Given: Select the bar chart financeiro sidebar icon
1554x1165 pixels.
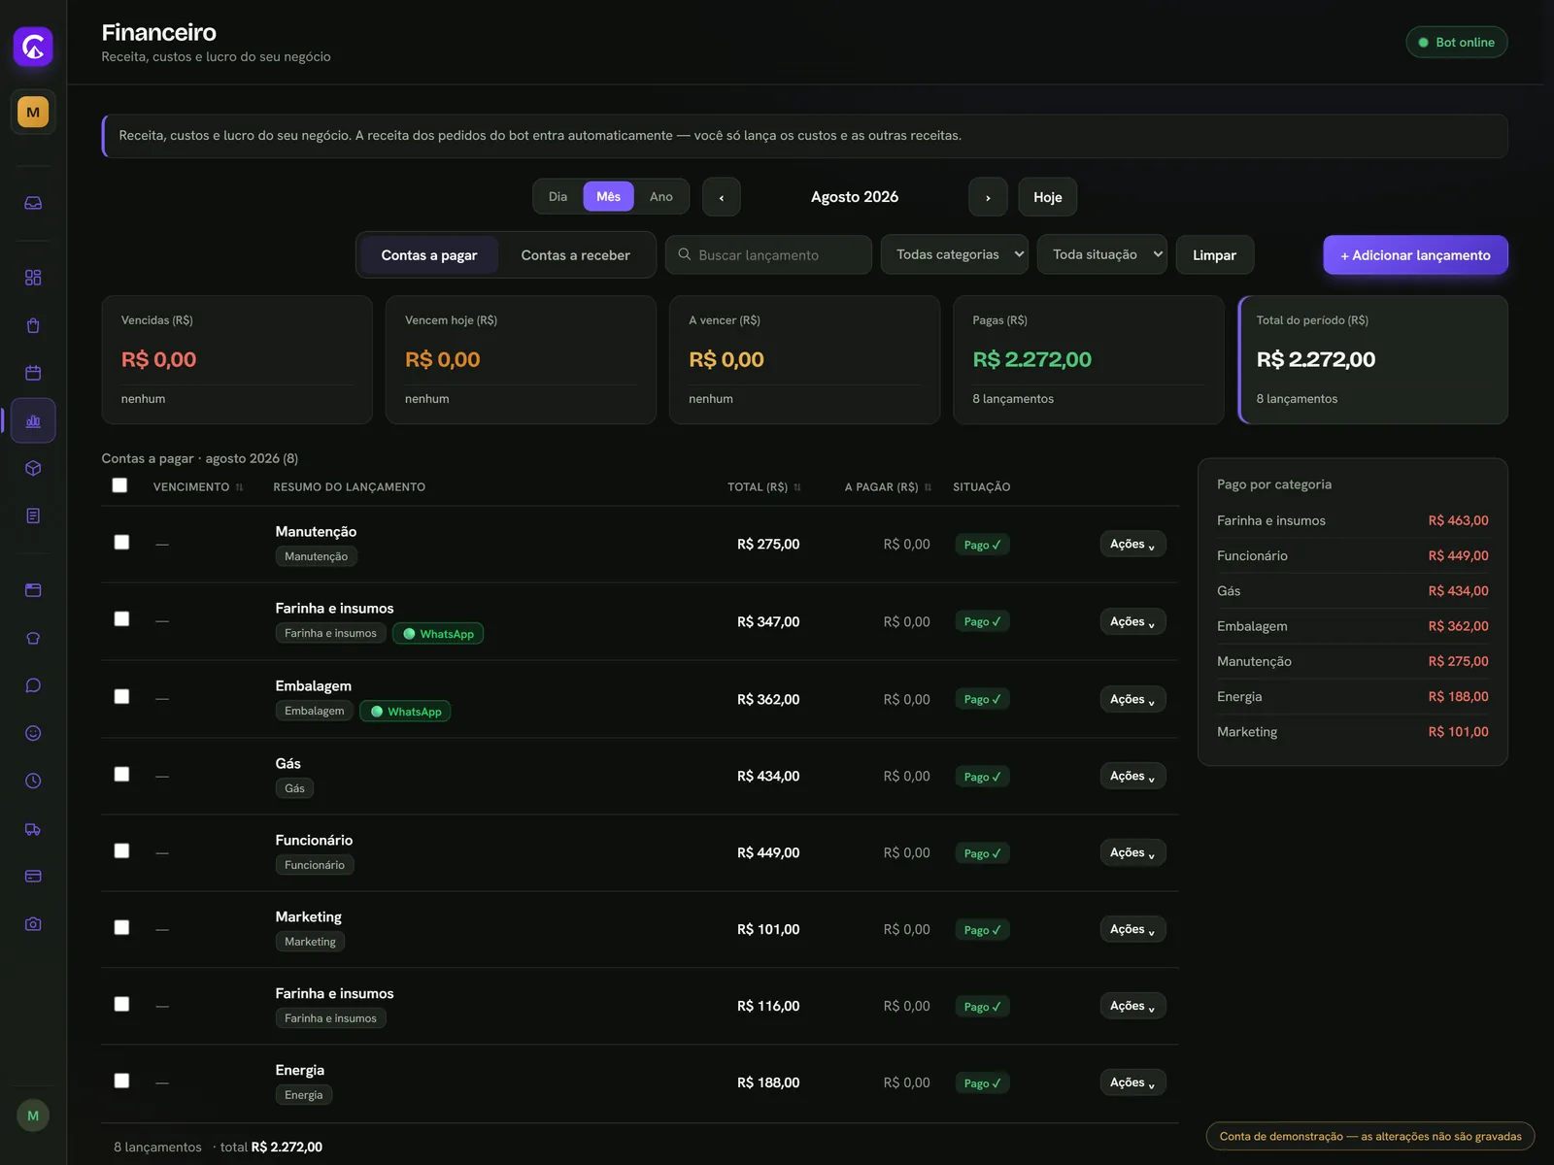Looking at the screenshot, I should (x=33, y=420).
